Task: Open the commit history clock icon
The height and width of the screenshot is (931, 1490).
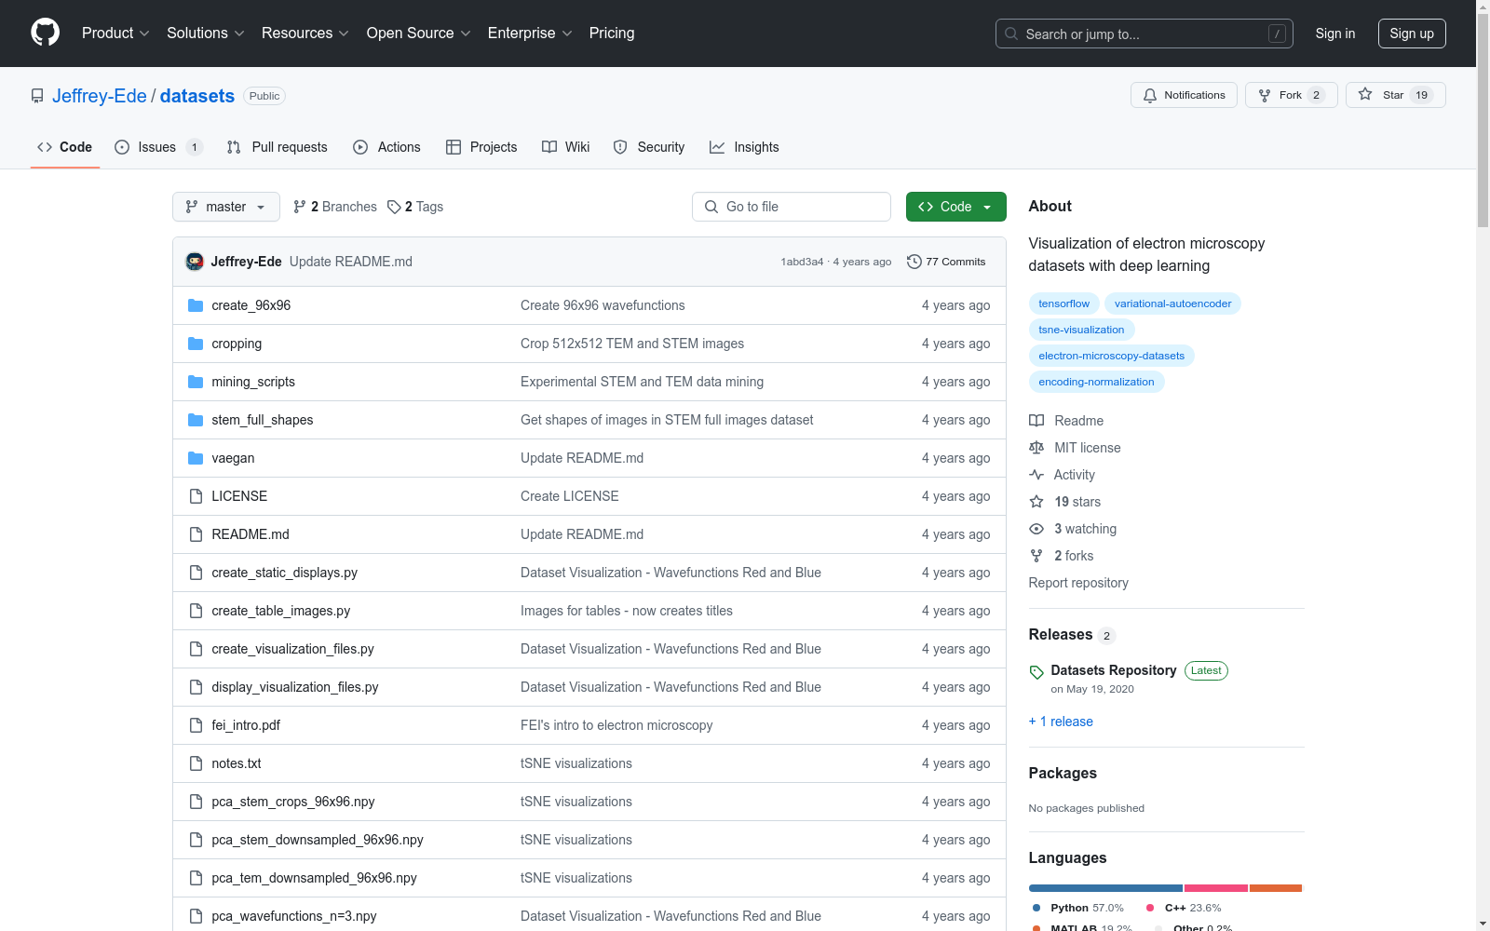Action: point(914,262)
